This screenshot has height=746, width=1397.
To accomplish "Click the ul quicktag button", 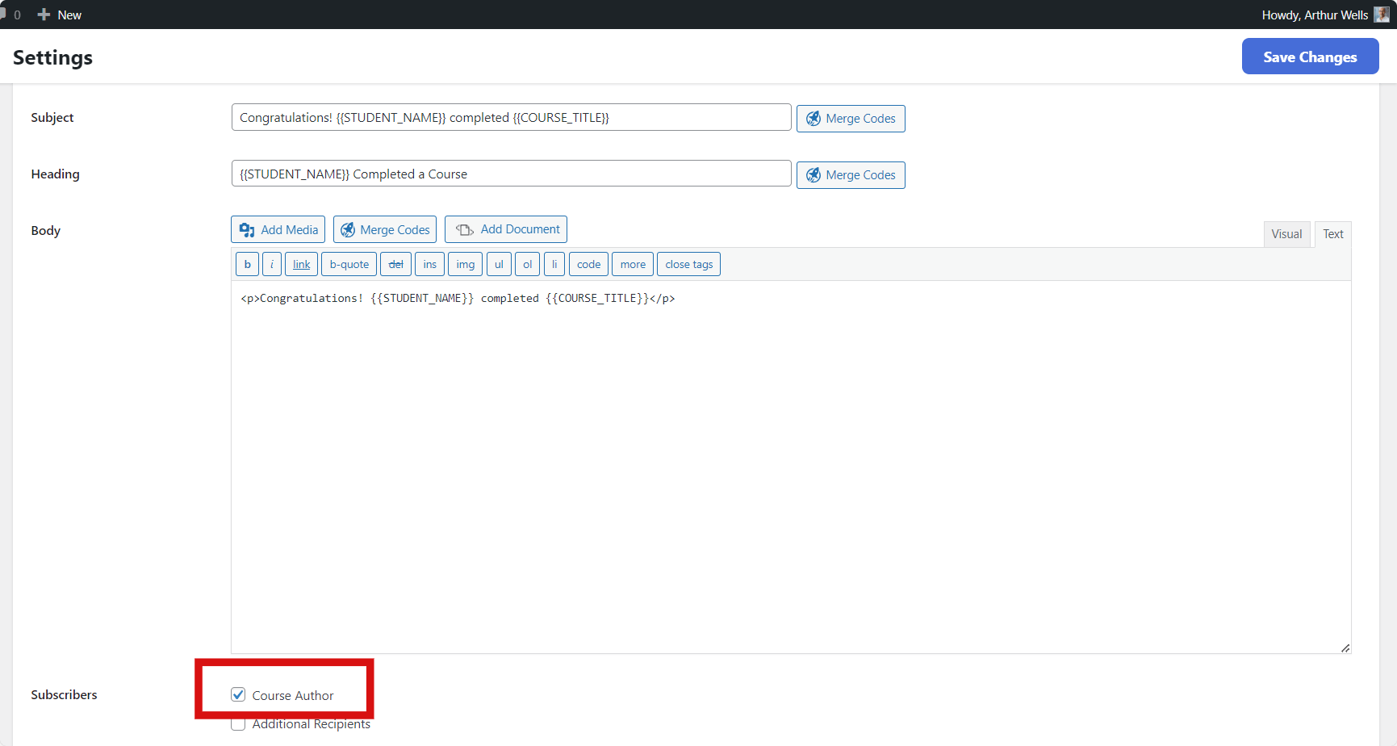I will click(x=499, y=264).
